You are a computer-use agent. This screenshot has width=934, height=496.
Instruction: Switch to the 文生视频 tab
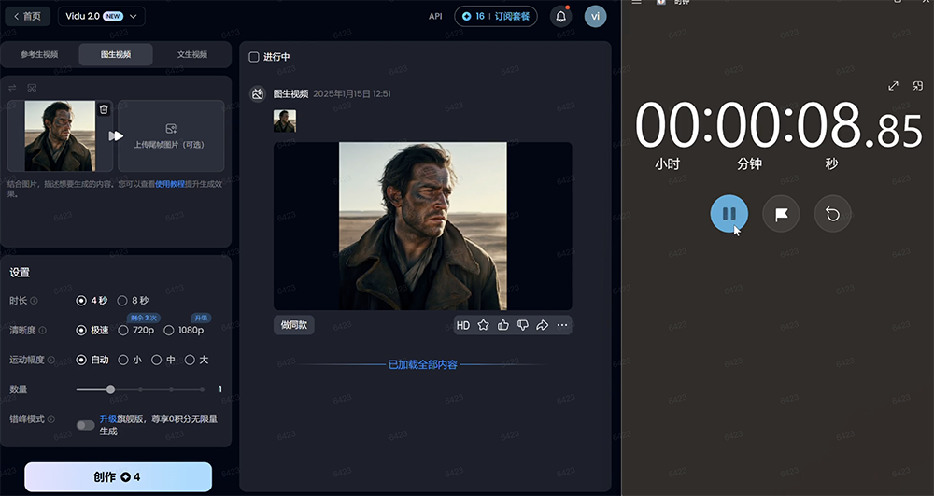tap(192, 54)
